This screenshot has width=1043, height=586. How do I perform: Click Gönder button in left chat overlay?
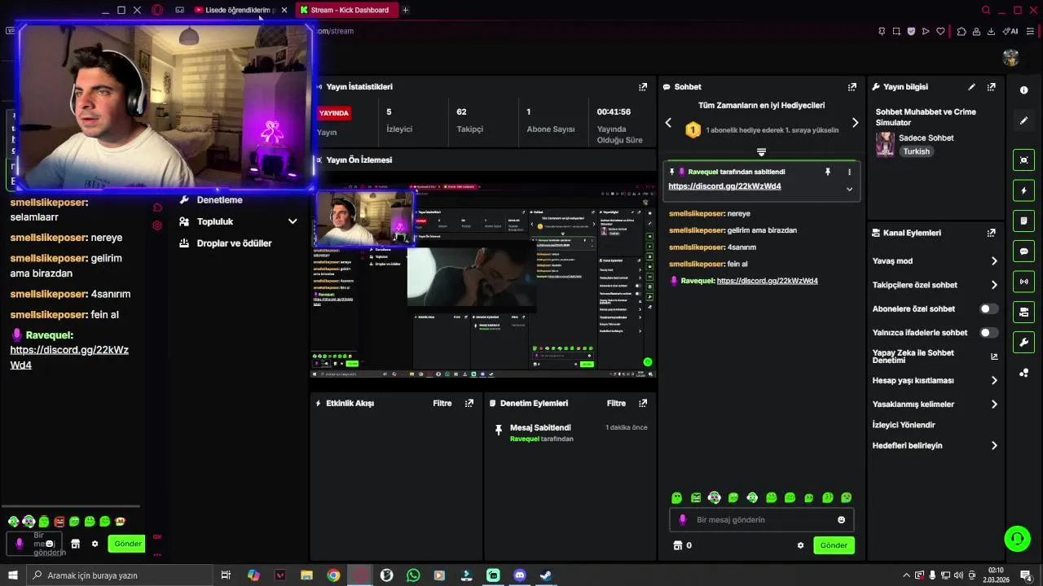(x=127, y=544)
